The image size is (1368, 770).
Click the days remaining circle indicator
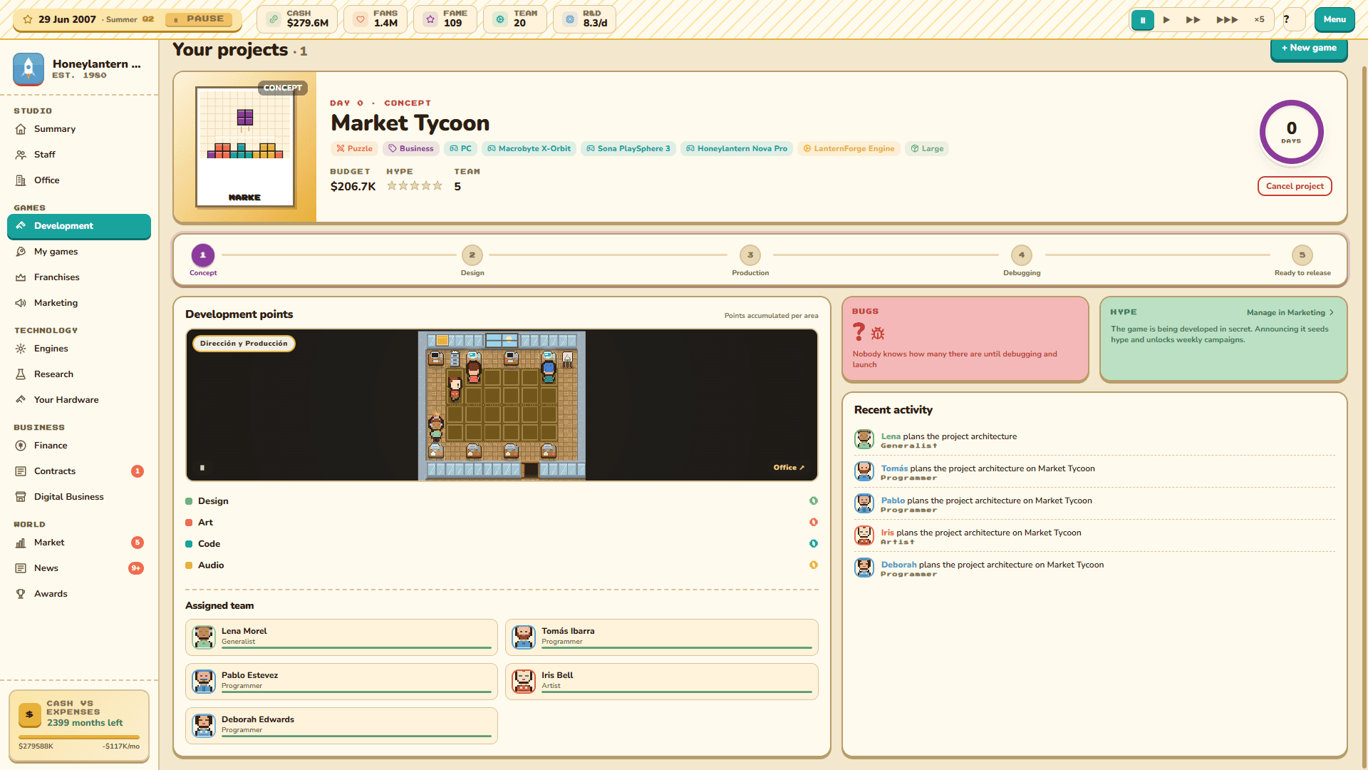(1291, 132)
